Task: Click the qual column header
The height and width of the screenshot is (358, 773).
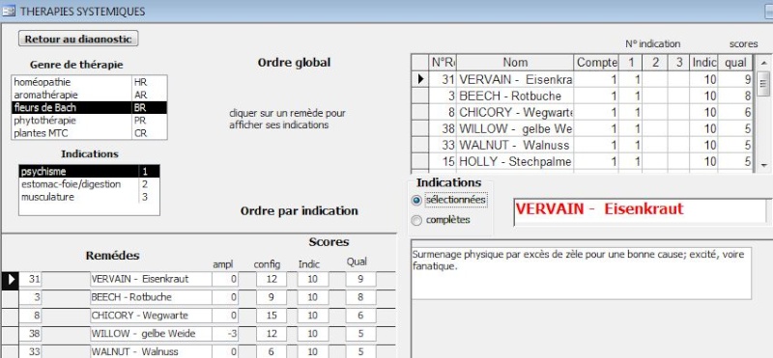Action: coord(735,63)
